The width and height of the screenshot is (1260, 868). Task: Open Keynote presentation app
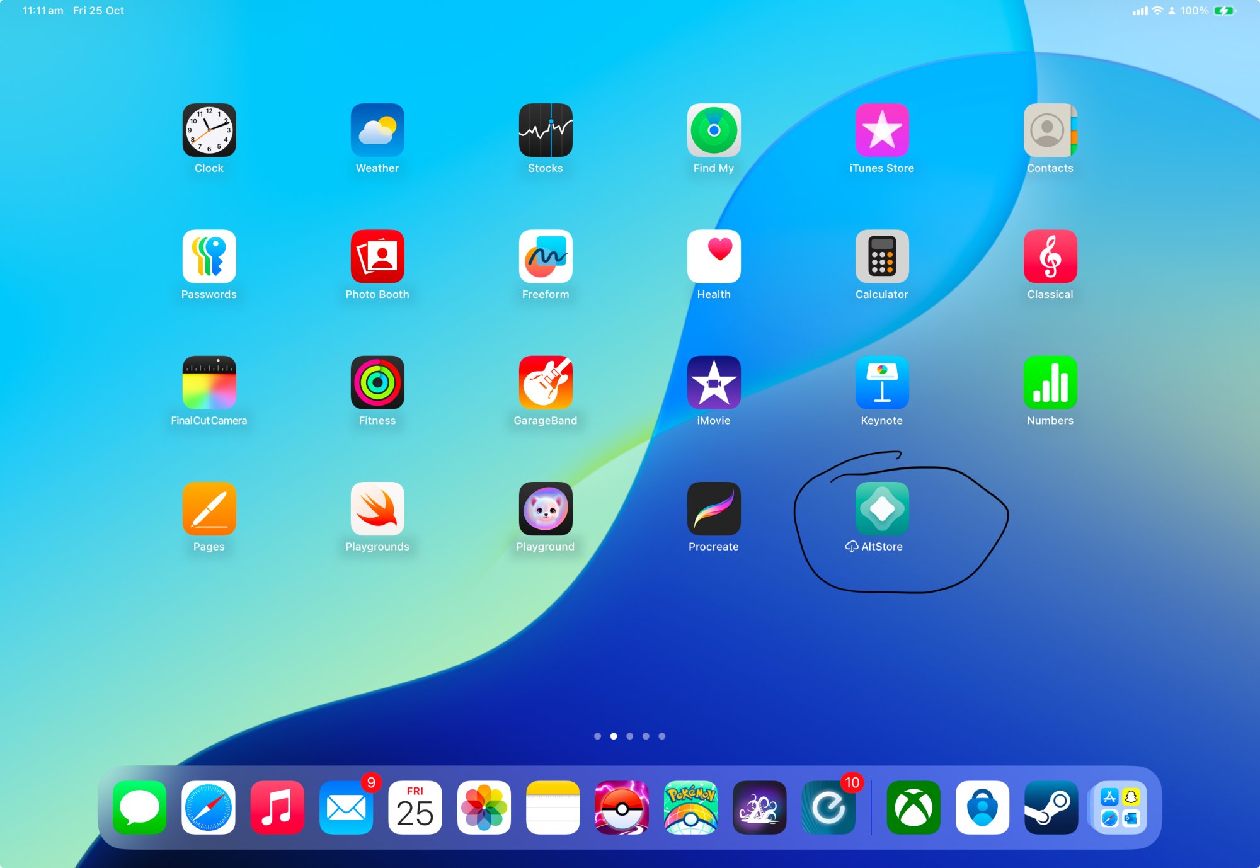[x=881, y=382]
